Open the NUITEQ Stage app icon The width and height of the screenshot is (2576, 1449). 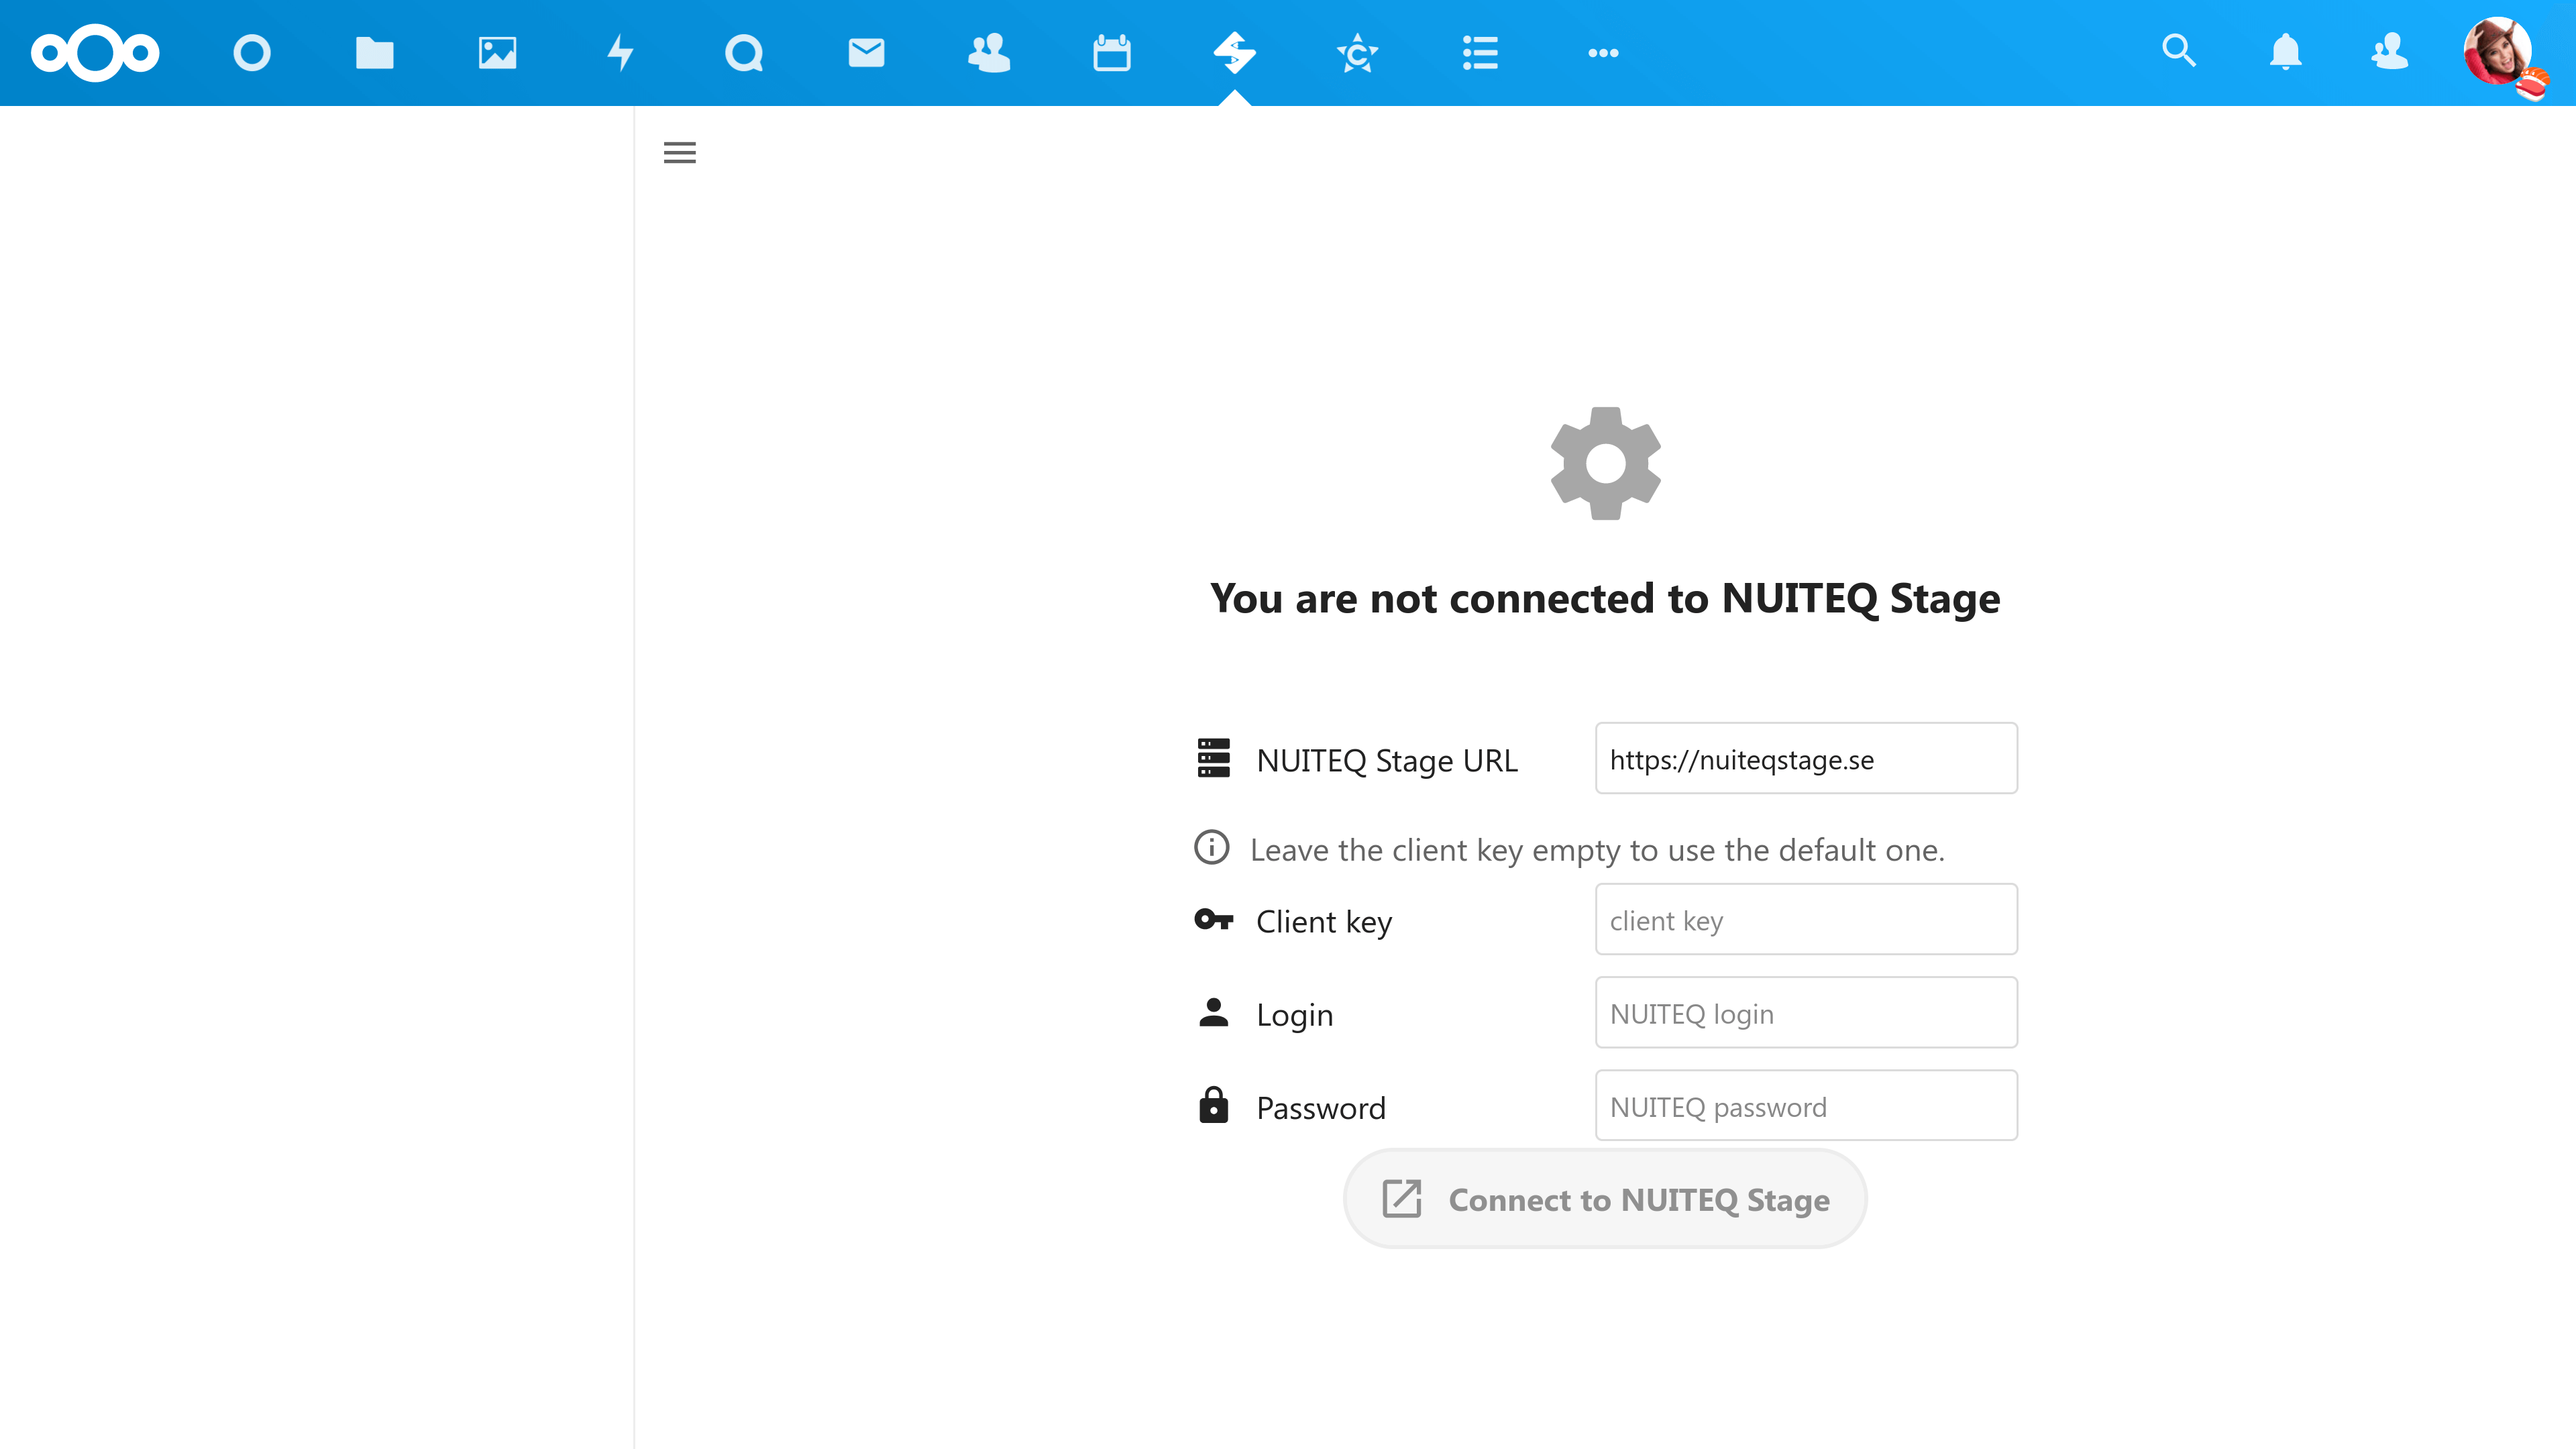coord(1235,53)
